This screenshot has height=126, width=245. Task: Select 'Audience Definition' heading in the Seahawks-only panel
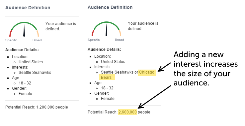[x=28, y=8]
